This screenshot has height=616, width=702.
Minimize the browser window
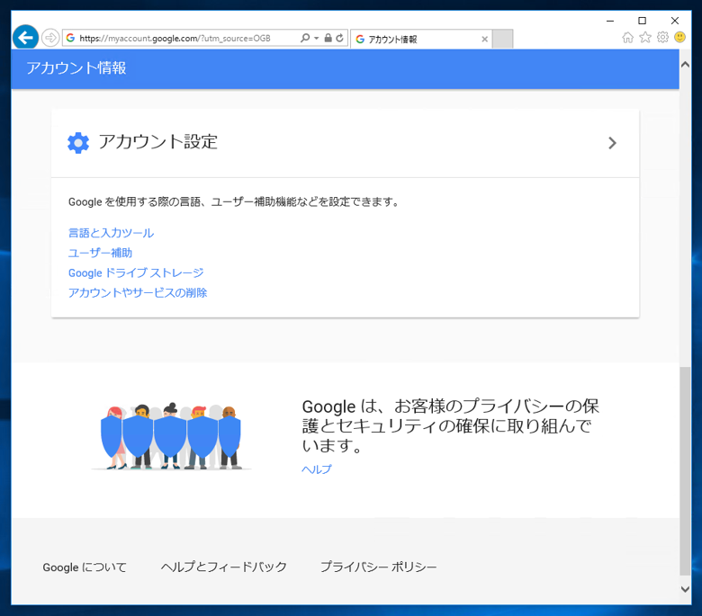click(x=610, y=21)
